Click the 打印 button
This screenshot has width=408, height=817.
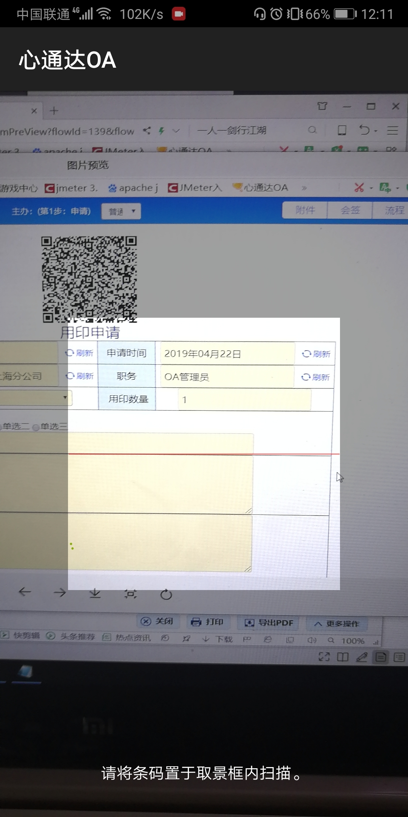click(x=207, y=622)
